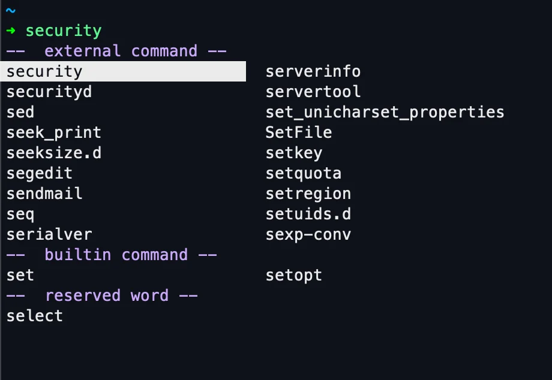The height and width of the screenshot is (380, 552).
Task: Pick the sed command completion
Action: pyautogui.click(x=20, y=113)
